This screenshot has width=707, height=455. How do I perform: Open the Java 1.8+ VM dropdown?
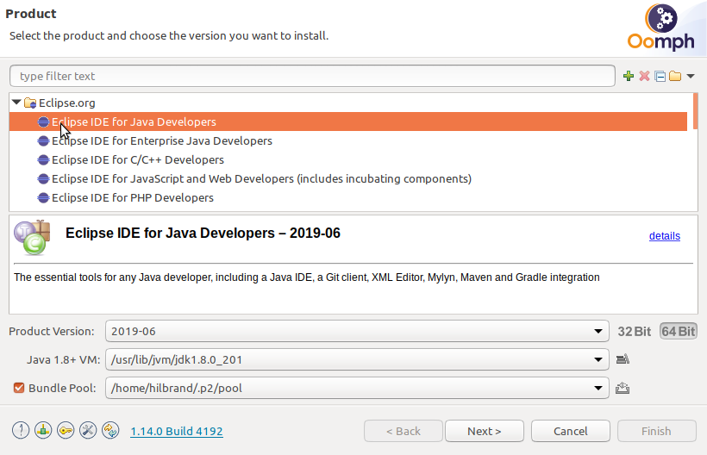357,359
